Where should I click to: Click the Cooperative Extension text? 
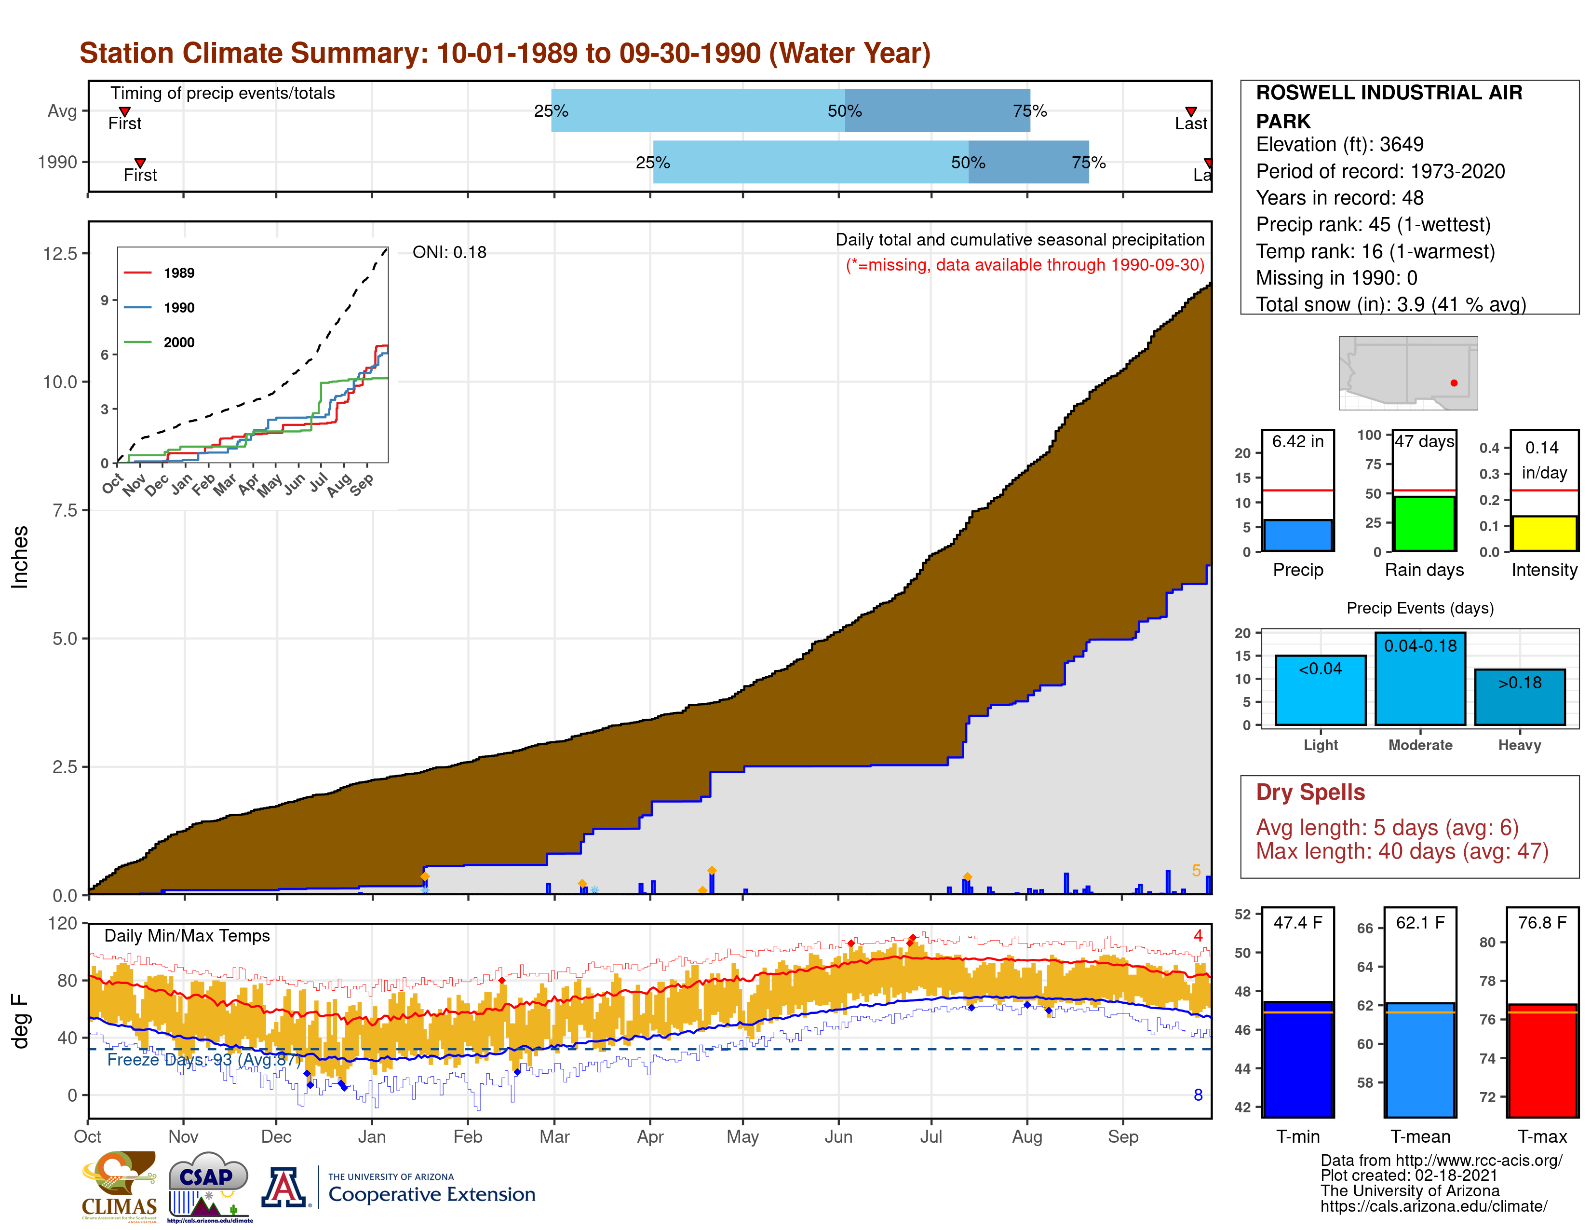tap(432, 1195)
